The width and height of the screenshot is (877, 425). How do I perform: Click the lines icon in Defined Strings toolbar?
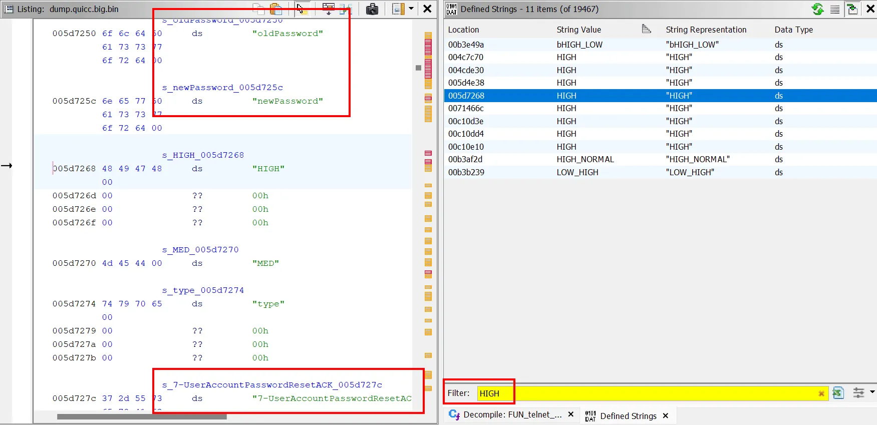835,9
